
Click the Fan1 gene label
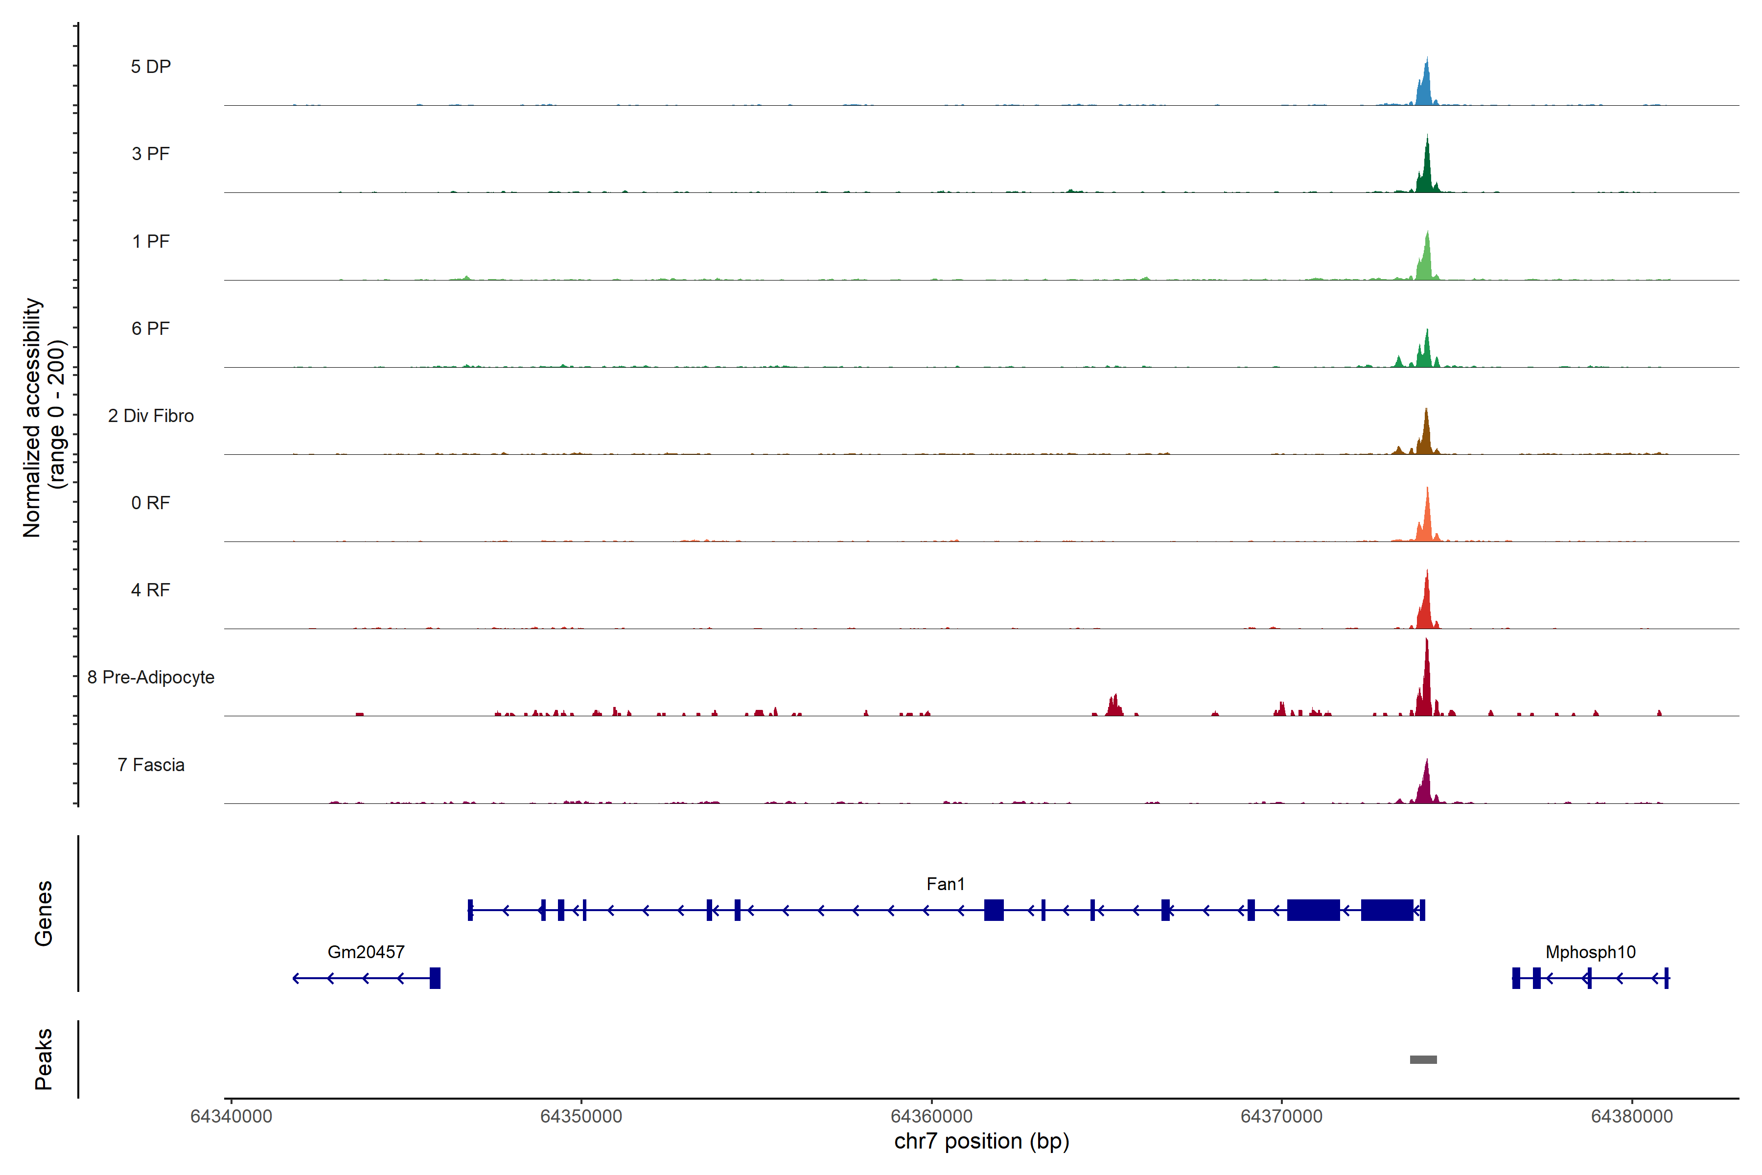coord(945,884)
